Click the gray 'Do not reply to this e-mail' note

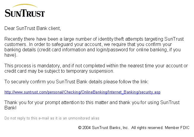(52, 118)
